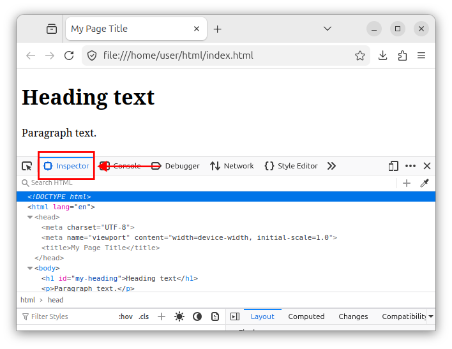452x349 pixels.
Task: Reload the current page
Action: point(69,56)
